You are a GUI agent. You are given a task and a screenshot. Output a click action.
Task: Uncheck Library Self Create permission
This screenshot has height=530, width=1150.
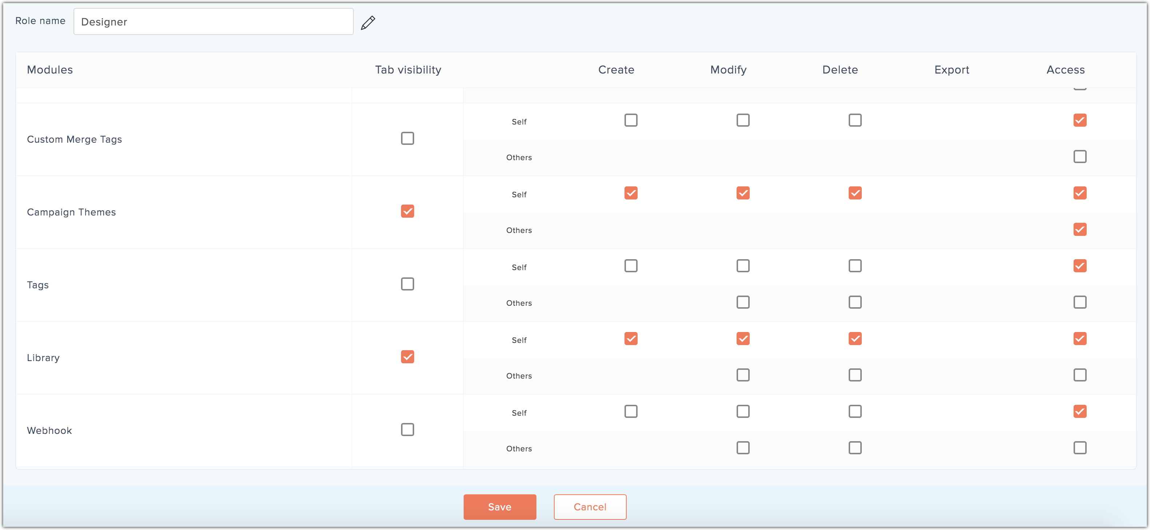(631, 339)
